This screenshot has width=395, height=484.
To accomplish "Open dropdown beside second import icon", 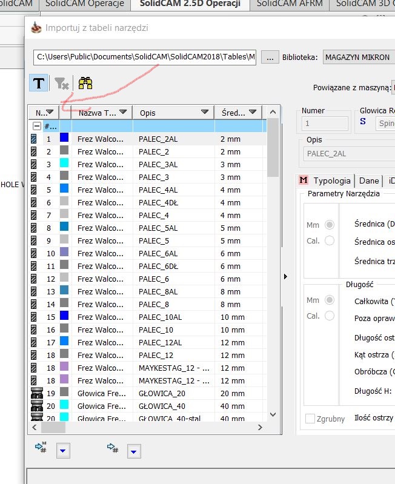I will coord(134,451).
